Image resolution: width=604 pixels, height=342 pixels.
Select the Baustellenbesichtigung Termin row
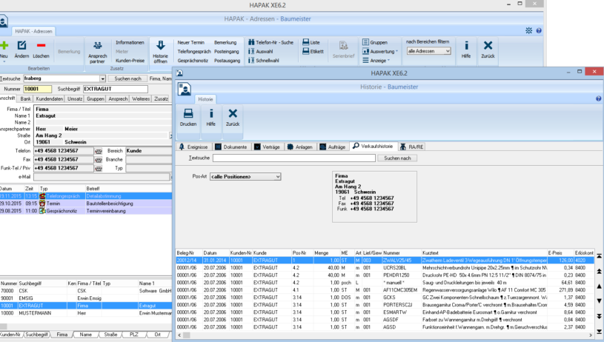click(x=86, y=204)
